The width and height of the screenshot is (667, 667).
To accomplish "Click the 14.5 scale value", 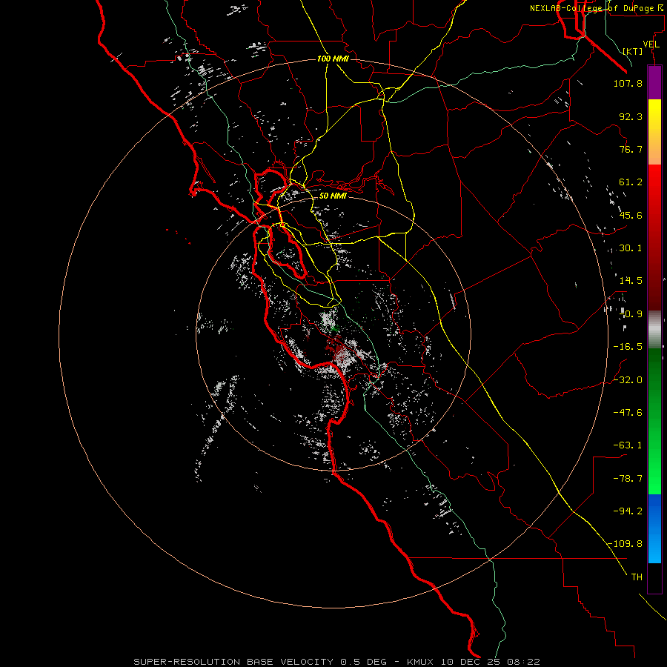I will click(x=631, y=281).
